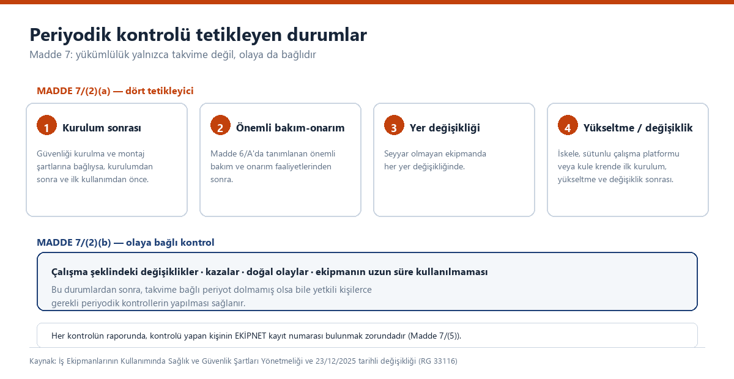The height and width of the screenshot is (379, 734).
Task: Select the 'Yer değişikliği' card heading
Action: click(445, 128)
